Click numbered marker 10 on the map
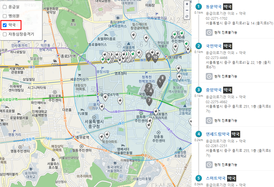274x187 pixels. click(155, 57)
